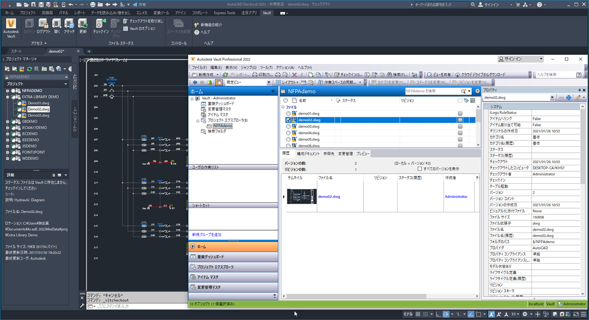
Task: Collapse the ホーム pane with double chevron
Action: pyautogui.click(x=273, y=92)
